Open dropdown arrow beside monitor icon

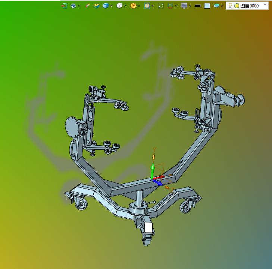pos(190,6)
